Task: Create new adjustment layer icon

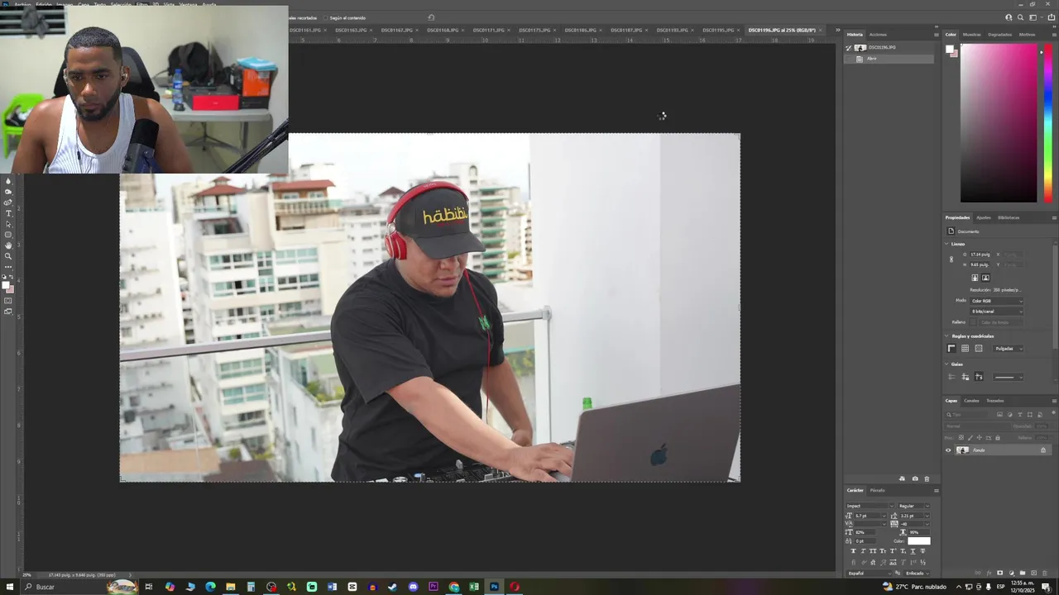Action: pos(1011,573)
